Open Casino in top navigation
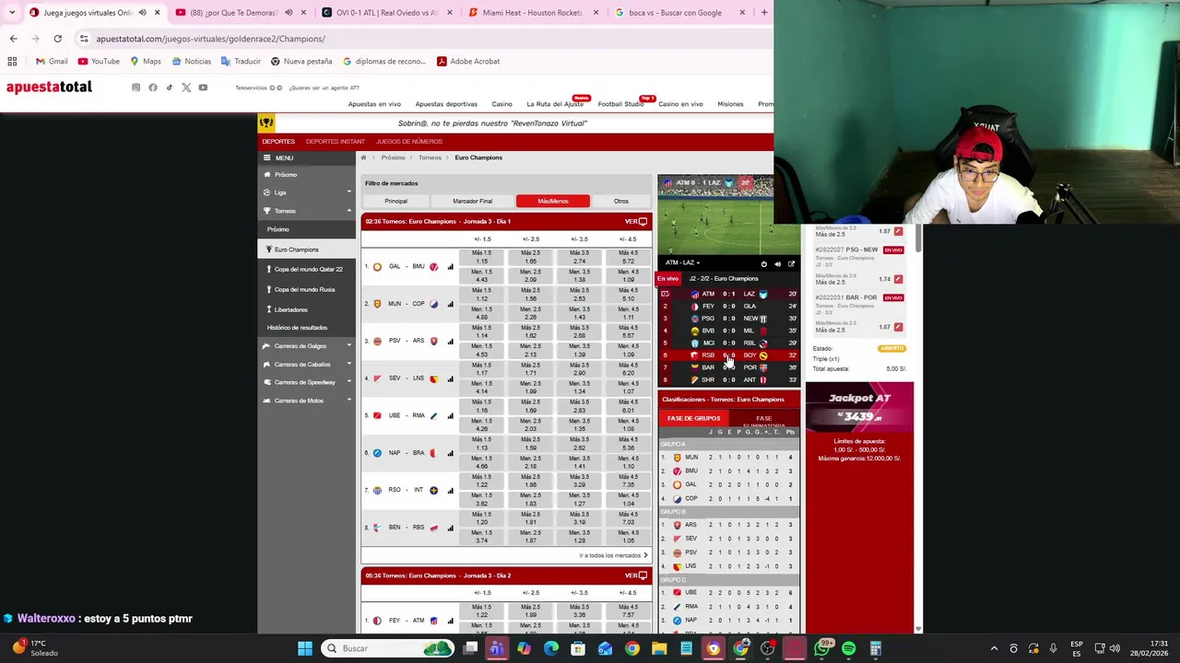 point(501,104)
